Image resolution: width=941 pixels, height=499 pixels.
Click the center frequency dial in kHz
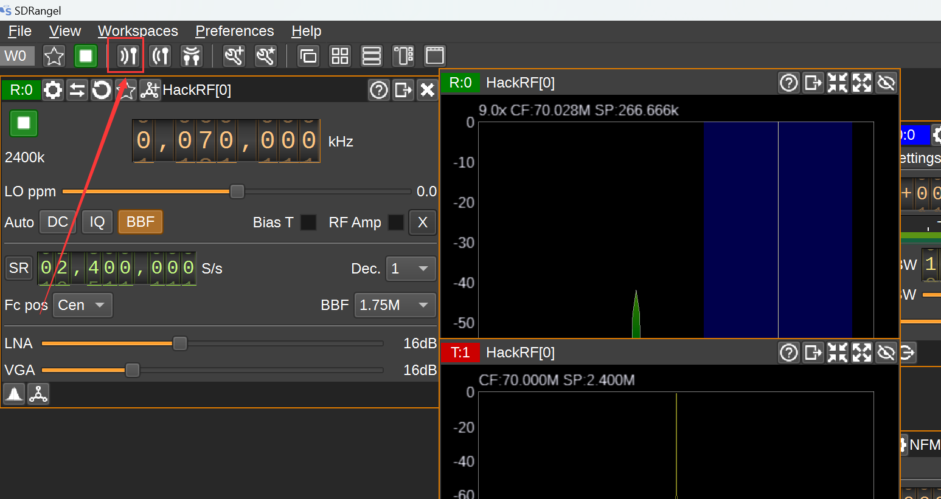(x=226, y=141)
